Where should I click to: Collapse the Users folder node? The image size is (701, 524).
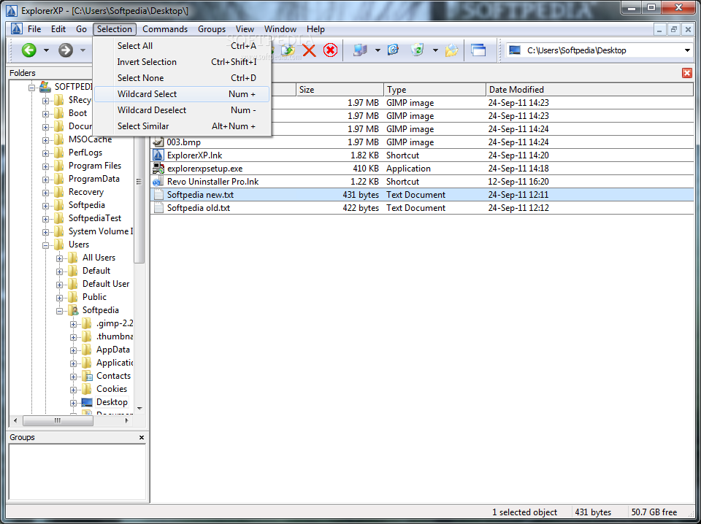[45, 245]
